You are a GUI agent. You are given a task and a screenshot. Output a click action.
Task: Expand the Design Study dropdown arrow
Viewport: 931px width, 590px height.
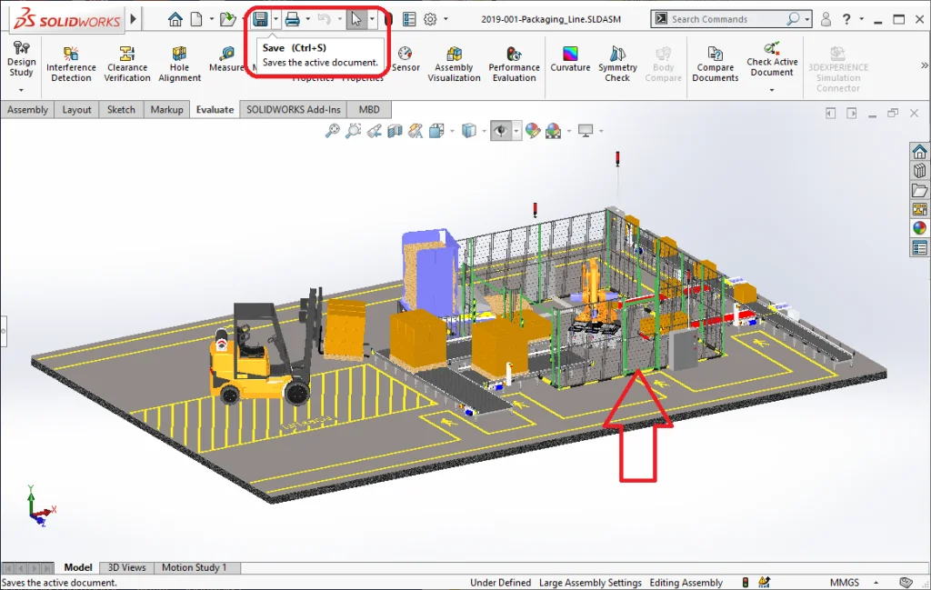[21, 90]
